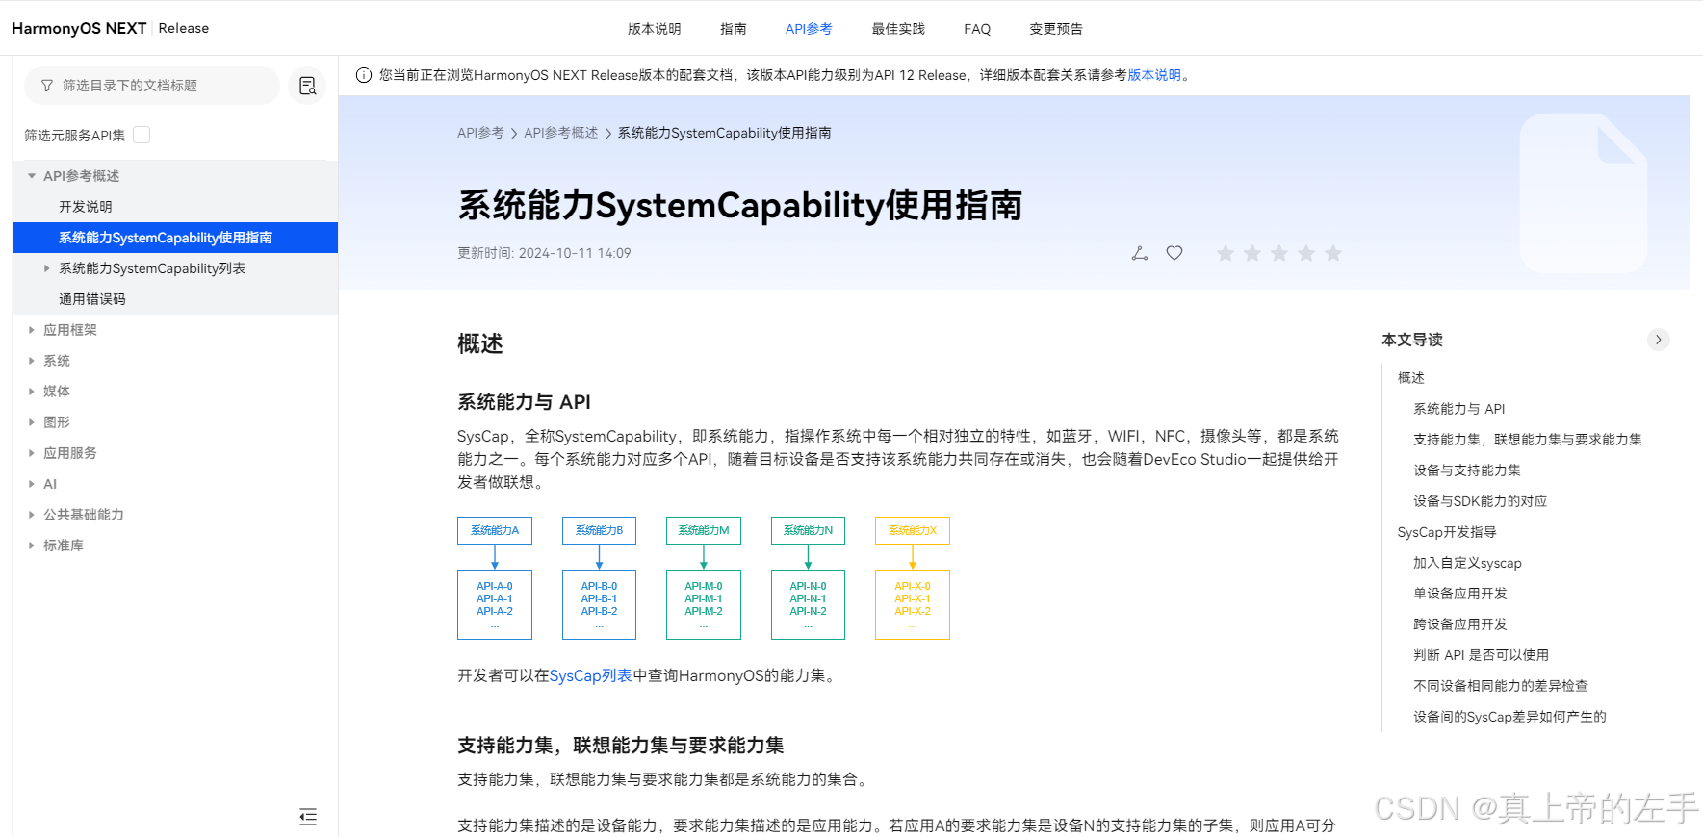Select 系统能力SystemCapability使用指南 in sidebar

[x=175, y=238]
